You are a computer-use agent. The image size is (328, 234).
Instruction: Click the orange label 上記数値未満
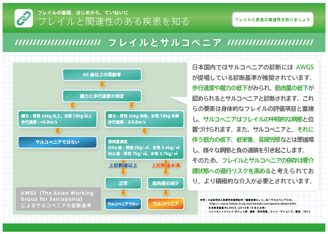pos(166,165)
